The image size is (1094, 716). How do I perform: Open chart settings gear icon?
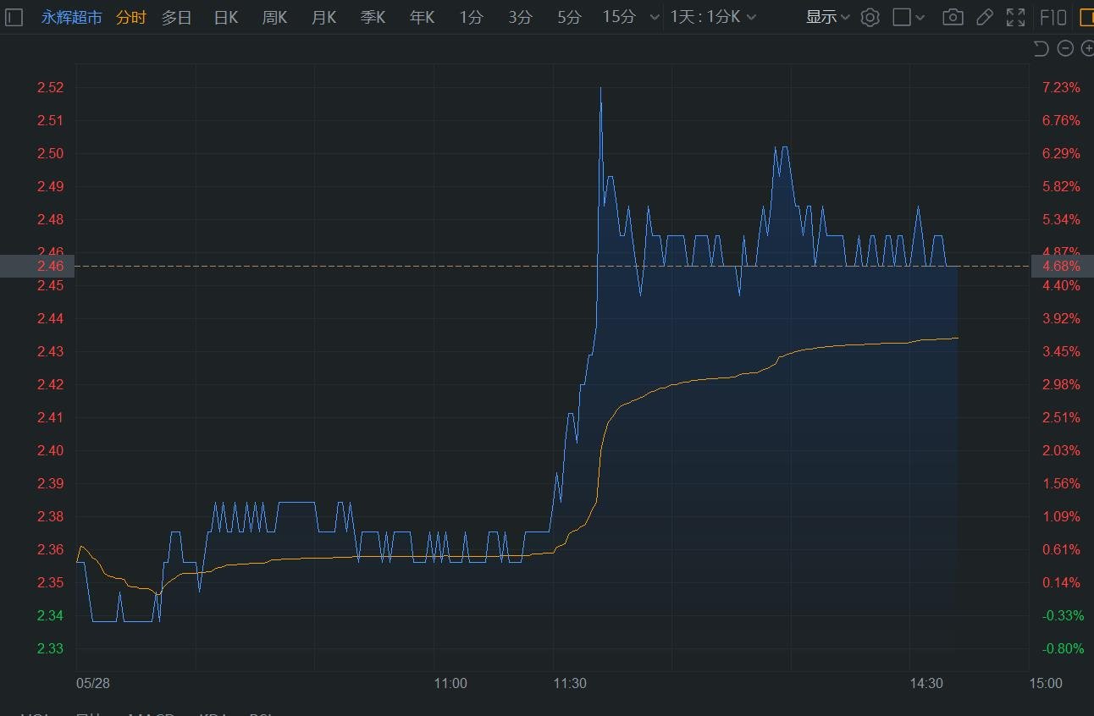870,17
